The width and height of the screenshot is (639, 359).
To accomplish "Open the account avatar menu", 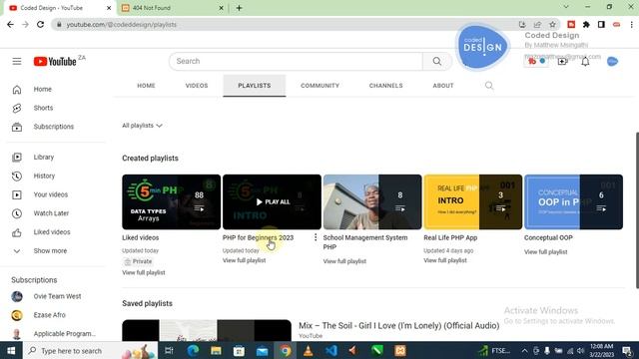I will (x=612, y=62).
